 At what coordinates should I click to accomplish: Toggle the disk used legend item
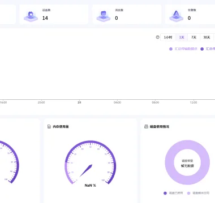(173, 193)
